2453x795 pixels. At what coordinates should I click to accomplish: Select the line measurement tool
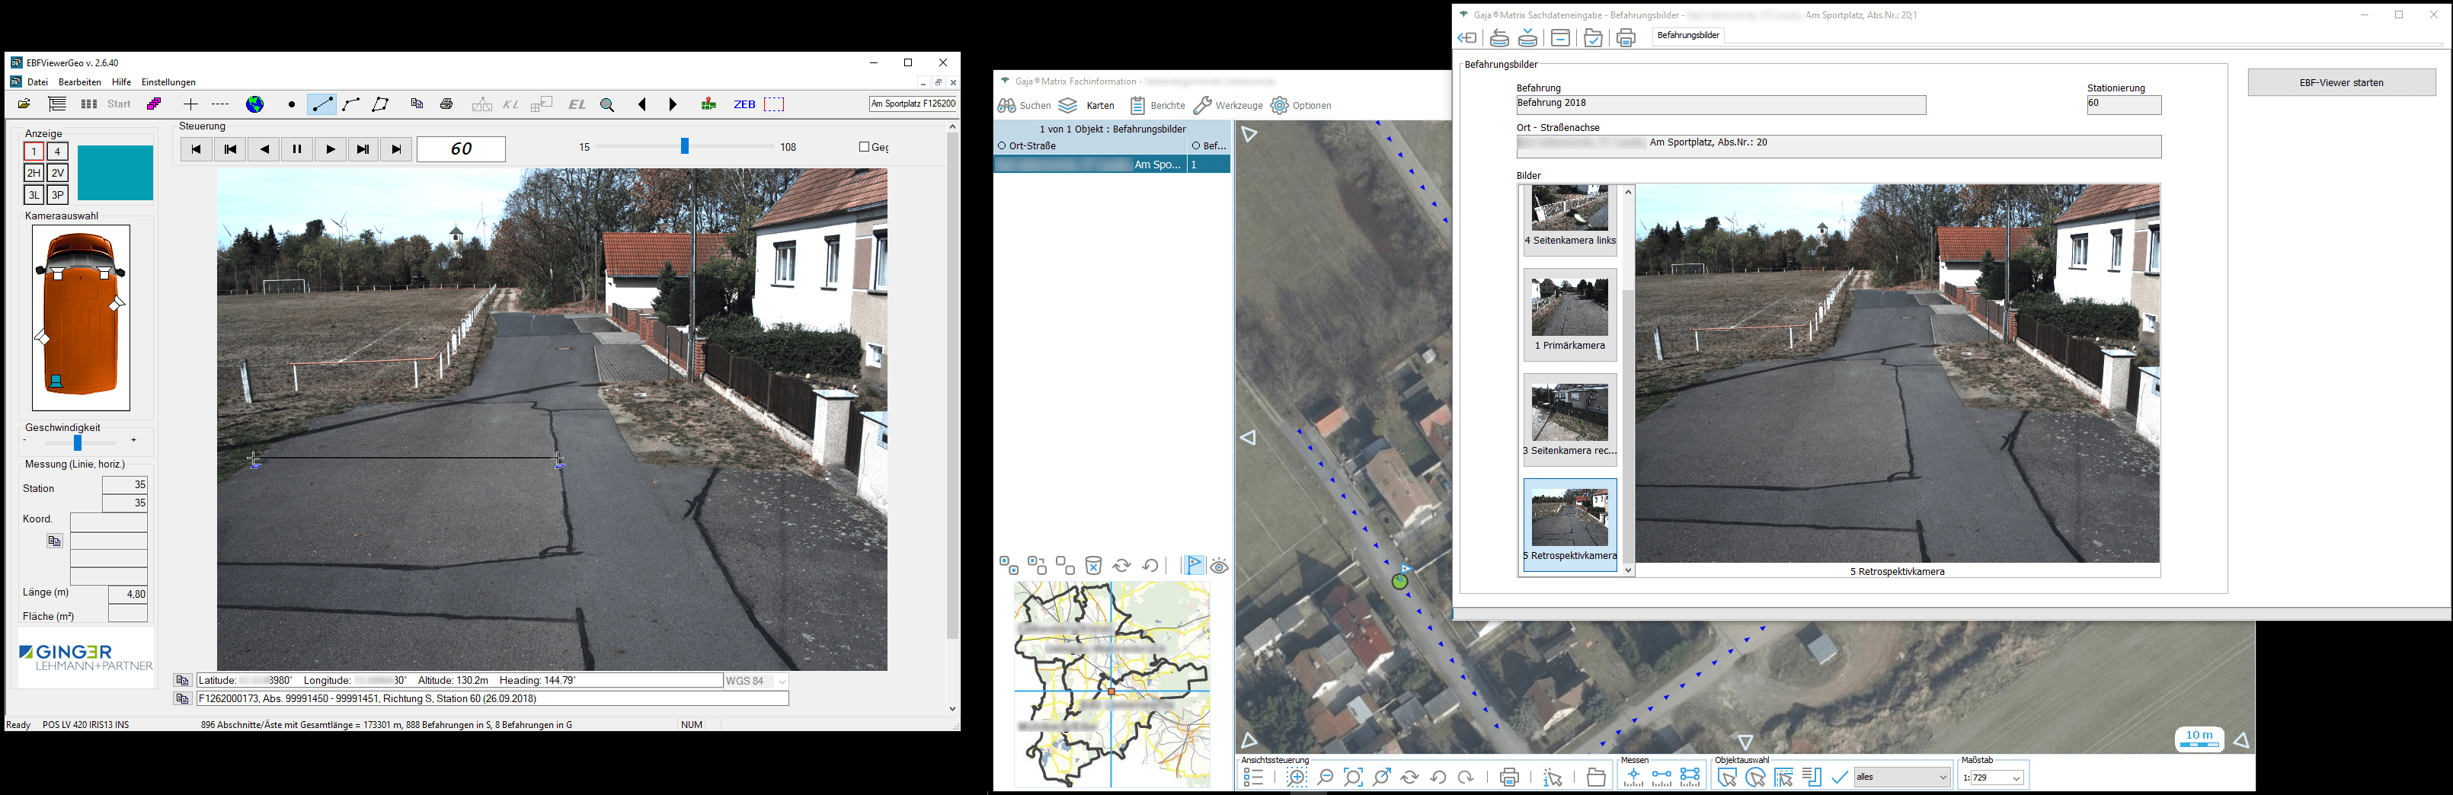tap(321, 105)
